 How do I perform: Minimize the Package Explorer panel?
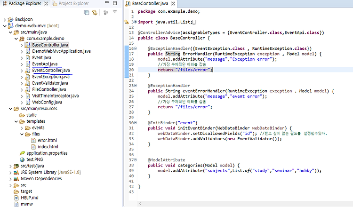(107, 3)
